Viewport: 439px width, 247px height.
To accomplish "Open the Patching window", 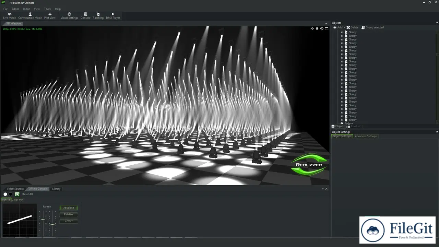I will pos(98,16).
